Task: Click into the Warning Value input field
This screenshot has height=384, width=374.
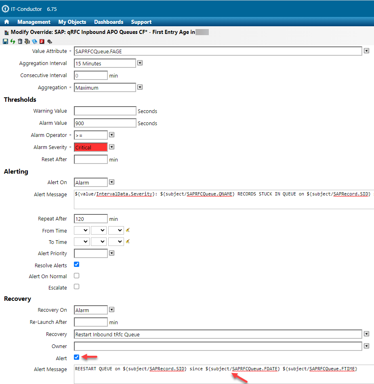Action: [x=105, y=111]
